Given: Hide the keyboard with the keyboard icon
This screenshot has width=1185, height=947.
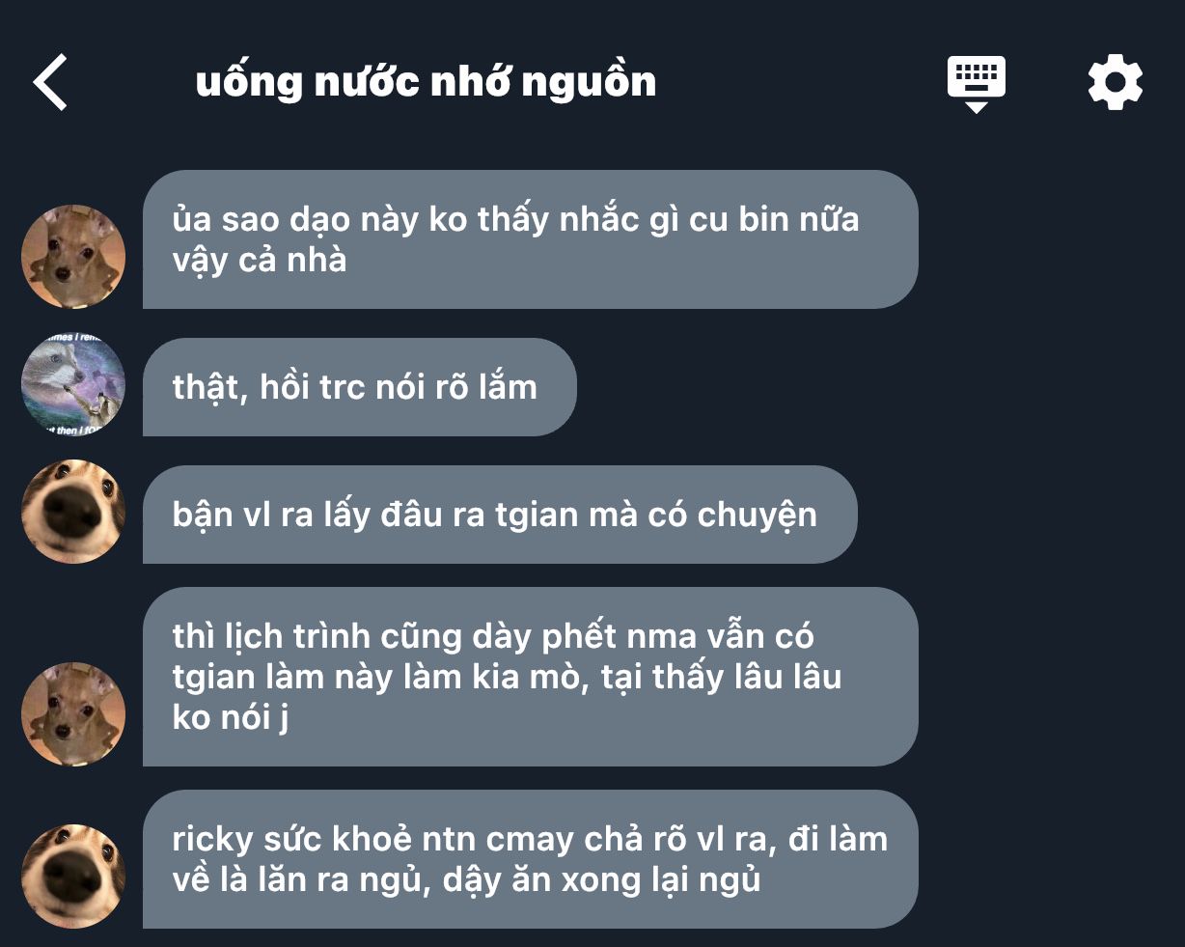Looking at the screenshot, I should click(976, 84).
